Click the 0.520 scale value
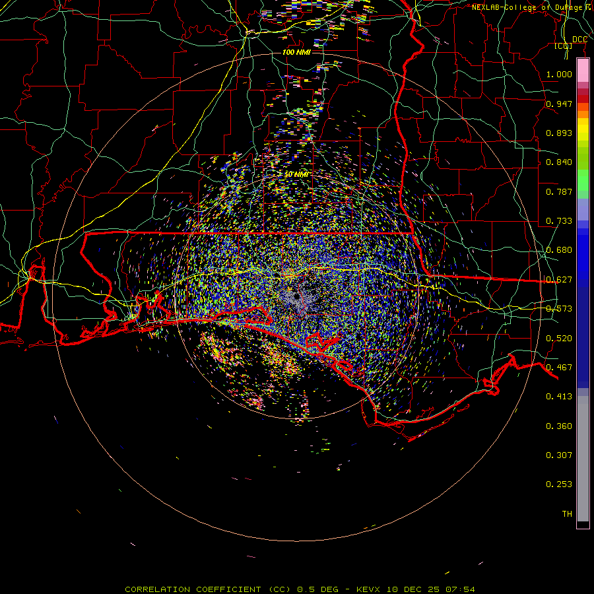The image size is (594, 594). point(559,339)
